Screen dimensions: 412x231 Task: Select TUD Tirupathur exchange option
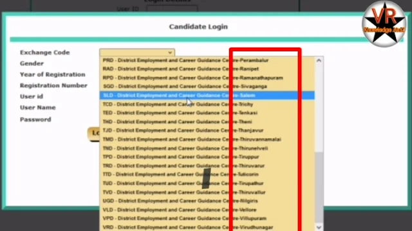pos(207,184)
